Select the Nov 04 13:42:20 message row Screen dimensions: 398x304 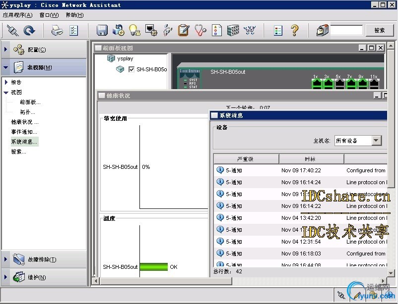301,218
